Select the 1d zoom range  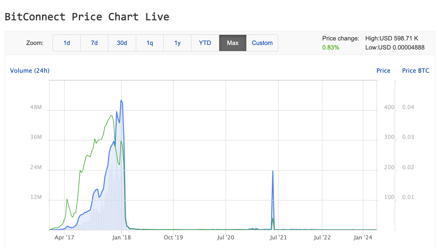(67, 43)
